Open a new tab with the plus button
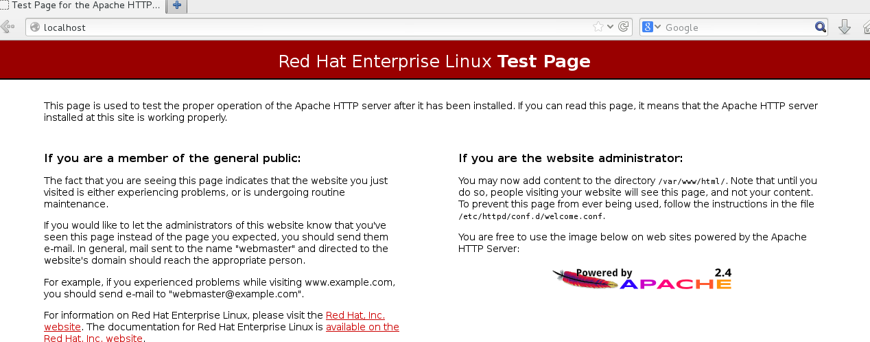This screenshot has height=342, width=870. (177, 5)
